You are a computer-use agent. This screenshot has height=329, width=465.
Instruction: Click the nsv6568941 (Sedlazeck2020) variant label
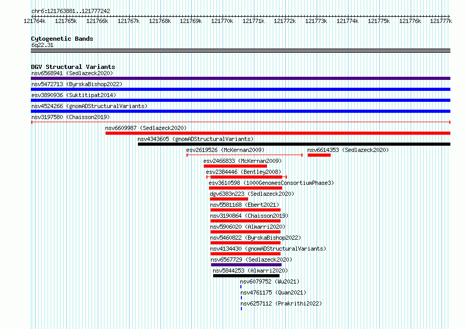72,73
